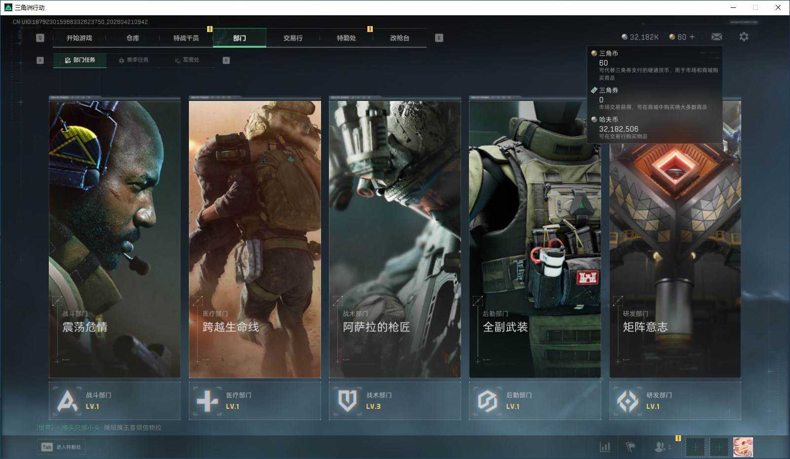Image resolution: width=790 pixels, height=459 pixels.
Task: Click the 医疗部门 cross icon
Action: point(207,401)
